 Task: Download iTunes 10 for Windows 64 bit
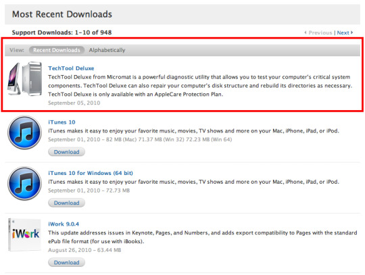66,203
